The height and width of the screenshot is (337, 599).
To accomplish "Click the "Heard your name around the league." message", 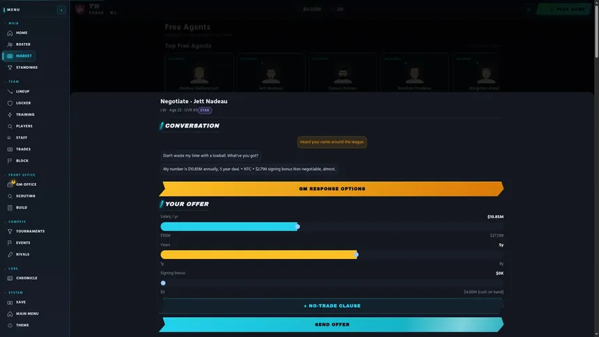I will click(x=332, y=142).
